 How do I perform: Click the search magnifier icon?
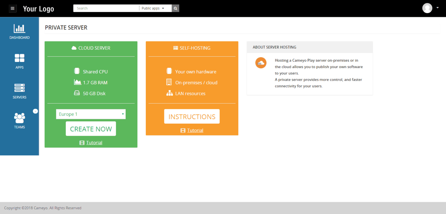[175, 8]
